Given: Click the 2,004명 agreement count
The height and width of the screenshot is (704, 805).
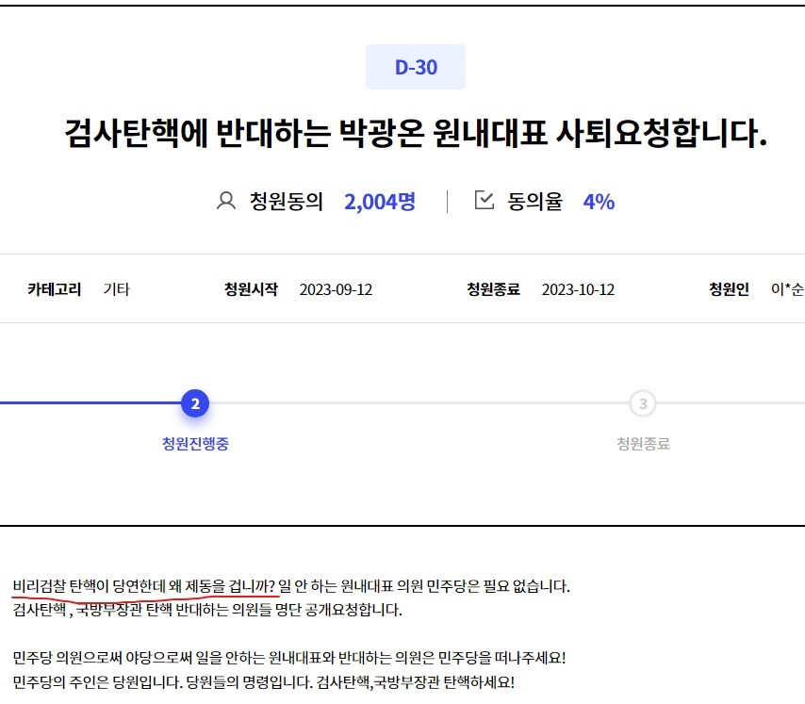Looking at the screenshot, I should pos(380,201).
